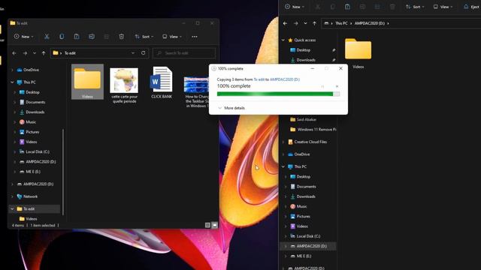Select Music in To edit window sidebar
Viewport: 481px width, 270px height.
click(31, 122)
